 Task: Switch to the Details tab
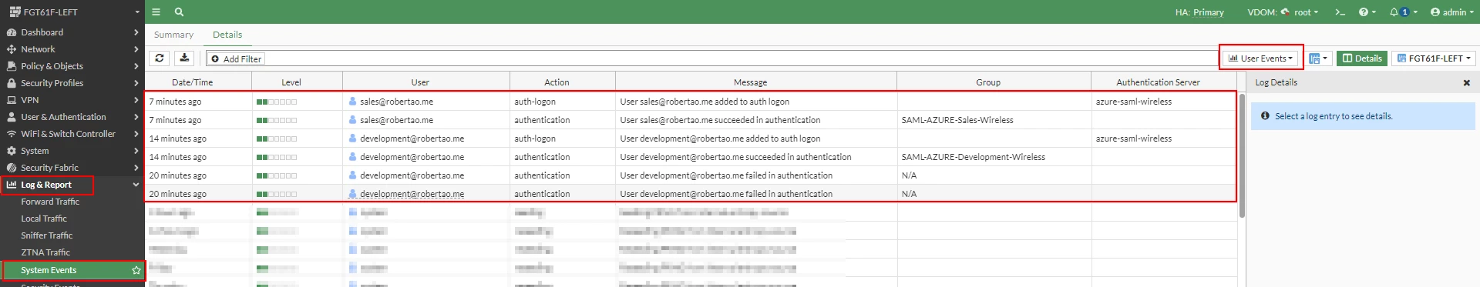pyautogui.click(x=227, y=35)
